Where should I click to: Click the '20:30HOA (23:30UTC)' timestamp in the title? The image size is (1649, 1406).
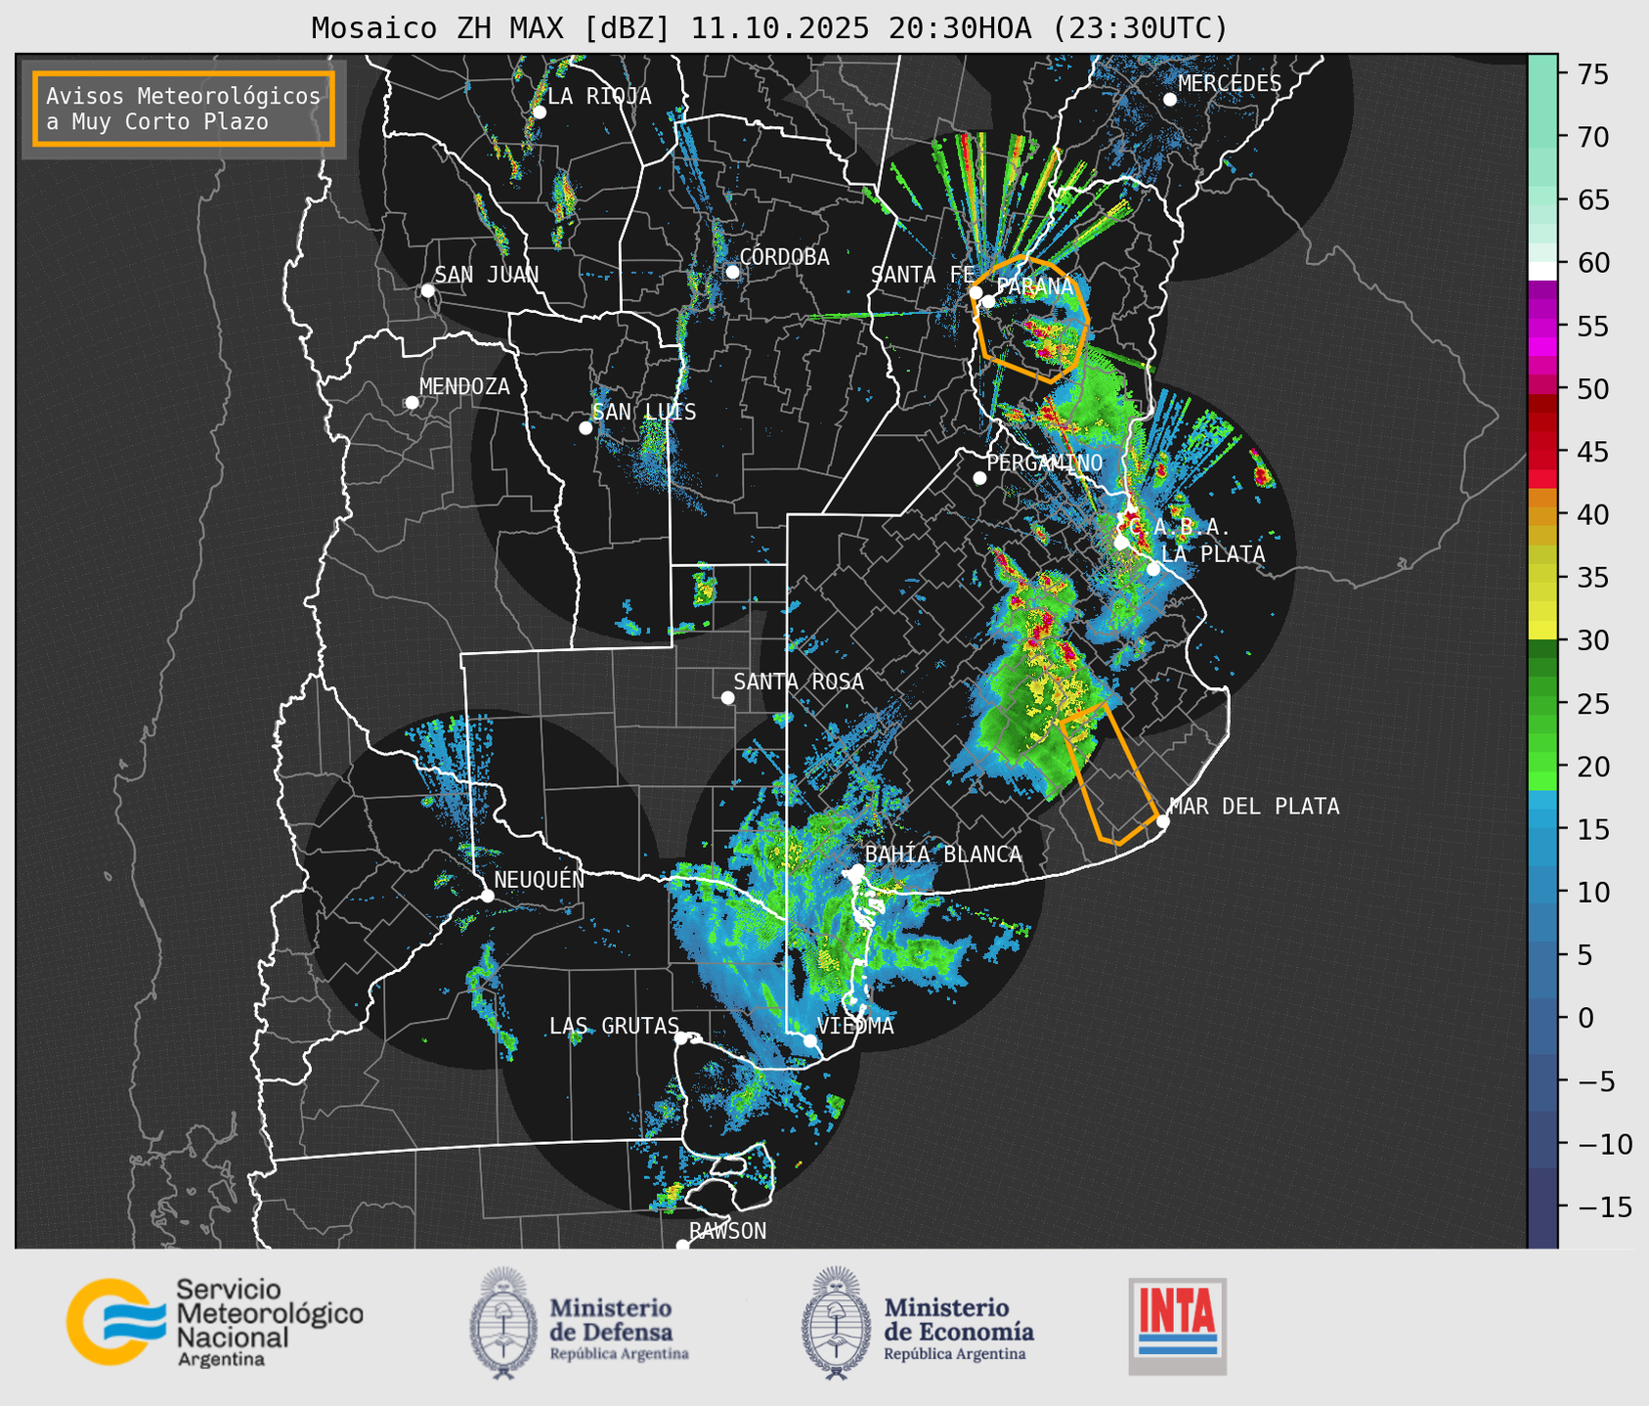click(1058, 28)
